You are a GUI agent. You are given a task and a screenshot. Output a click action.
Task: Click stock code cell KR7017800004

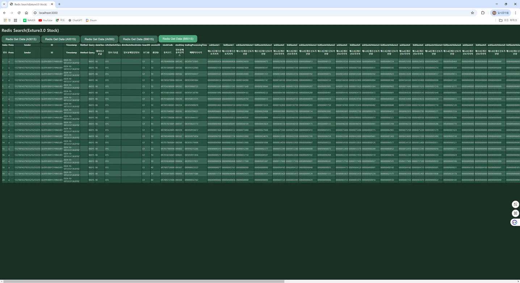tap(168, 142)
